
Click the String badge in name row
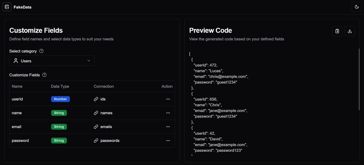(59, 113)
